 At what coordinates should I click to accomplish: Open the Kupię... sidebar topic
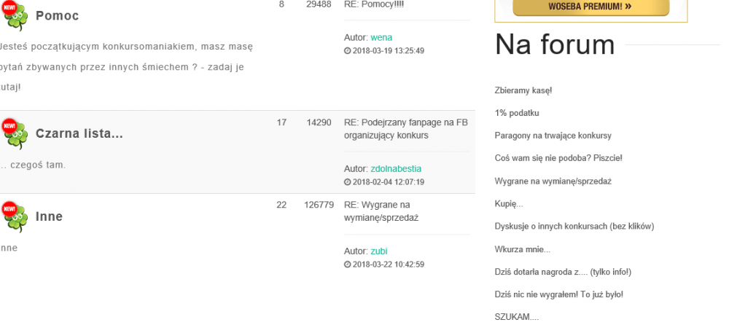(x=508, y=203)
